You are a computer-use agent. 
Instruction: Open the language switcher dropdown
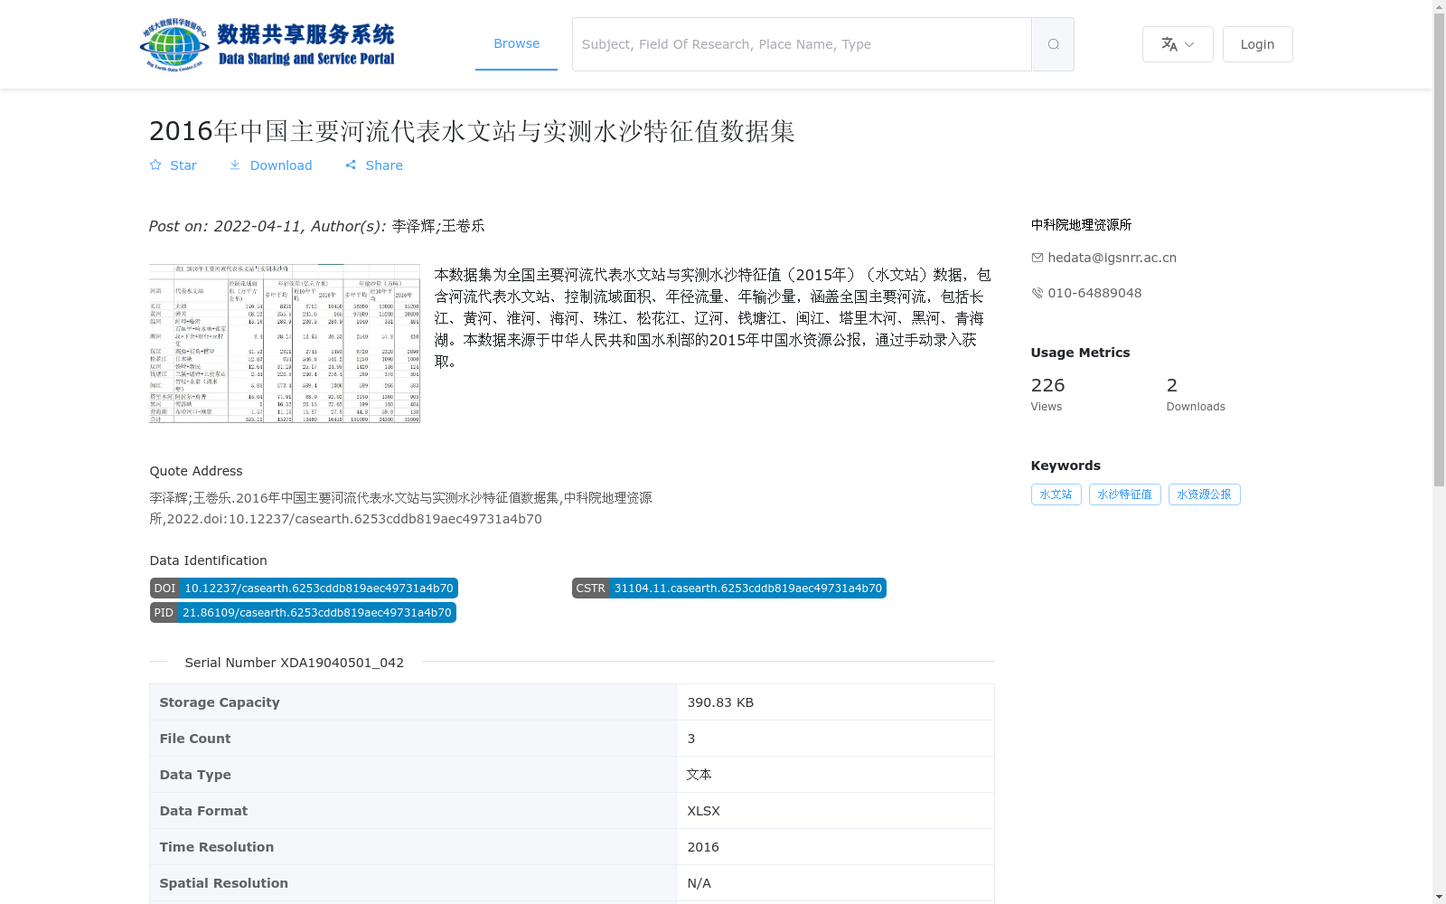[1178, 44]
